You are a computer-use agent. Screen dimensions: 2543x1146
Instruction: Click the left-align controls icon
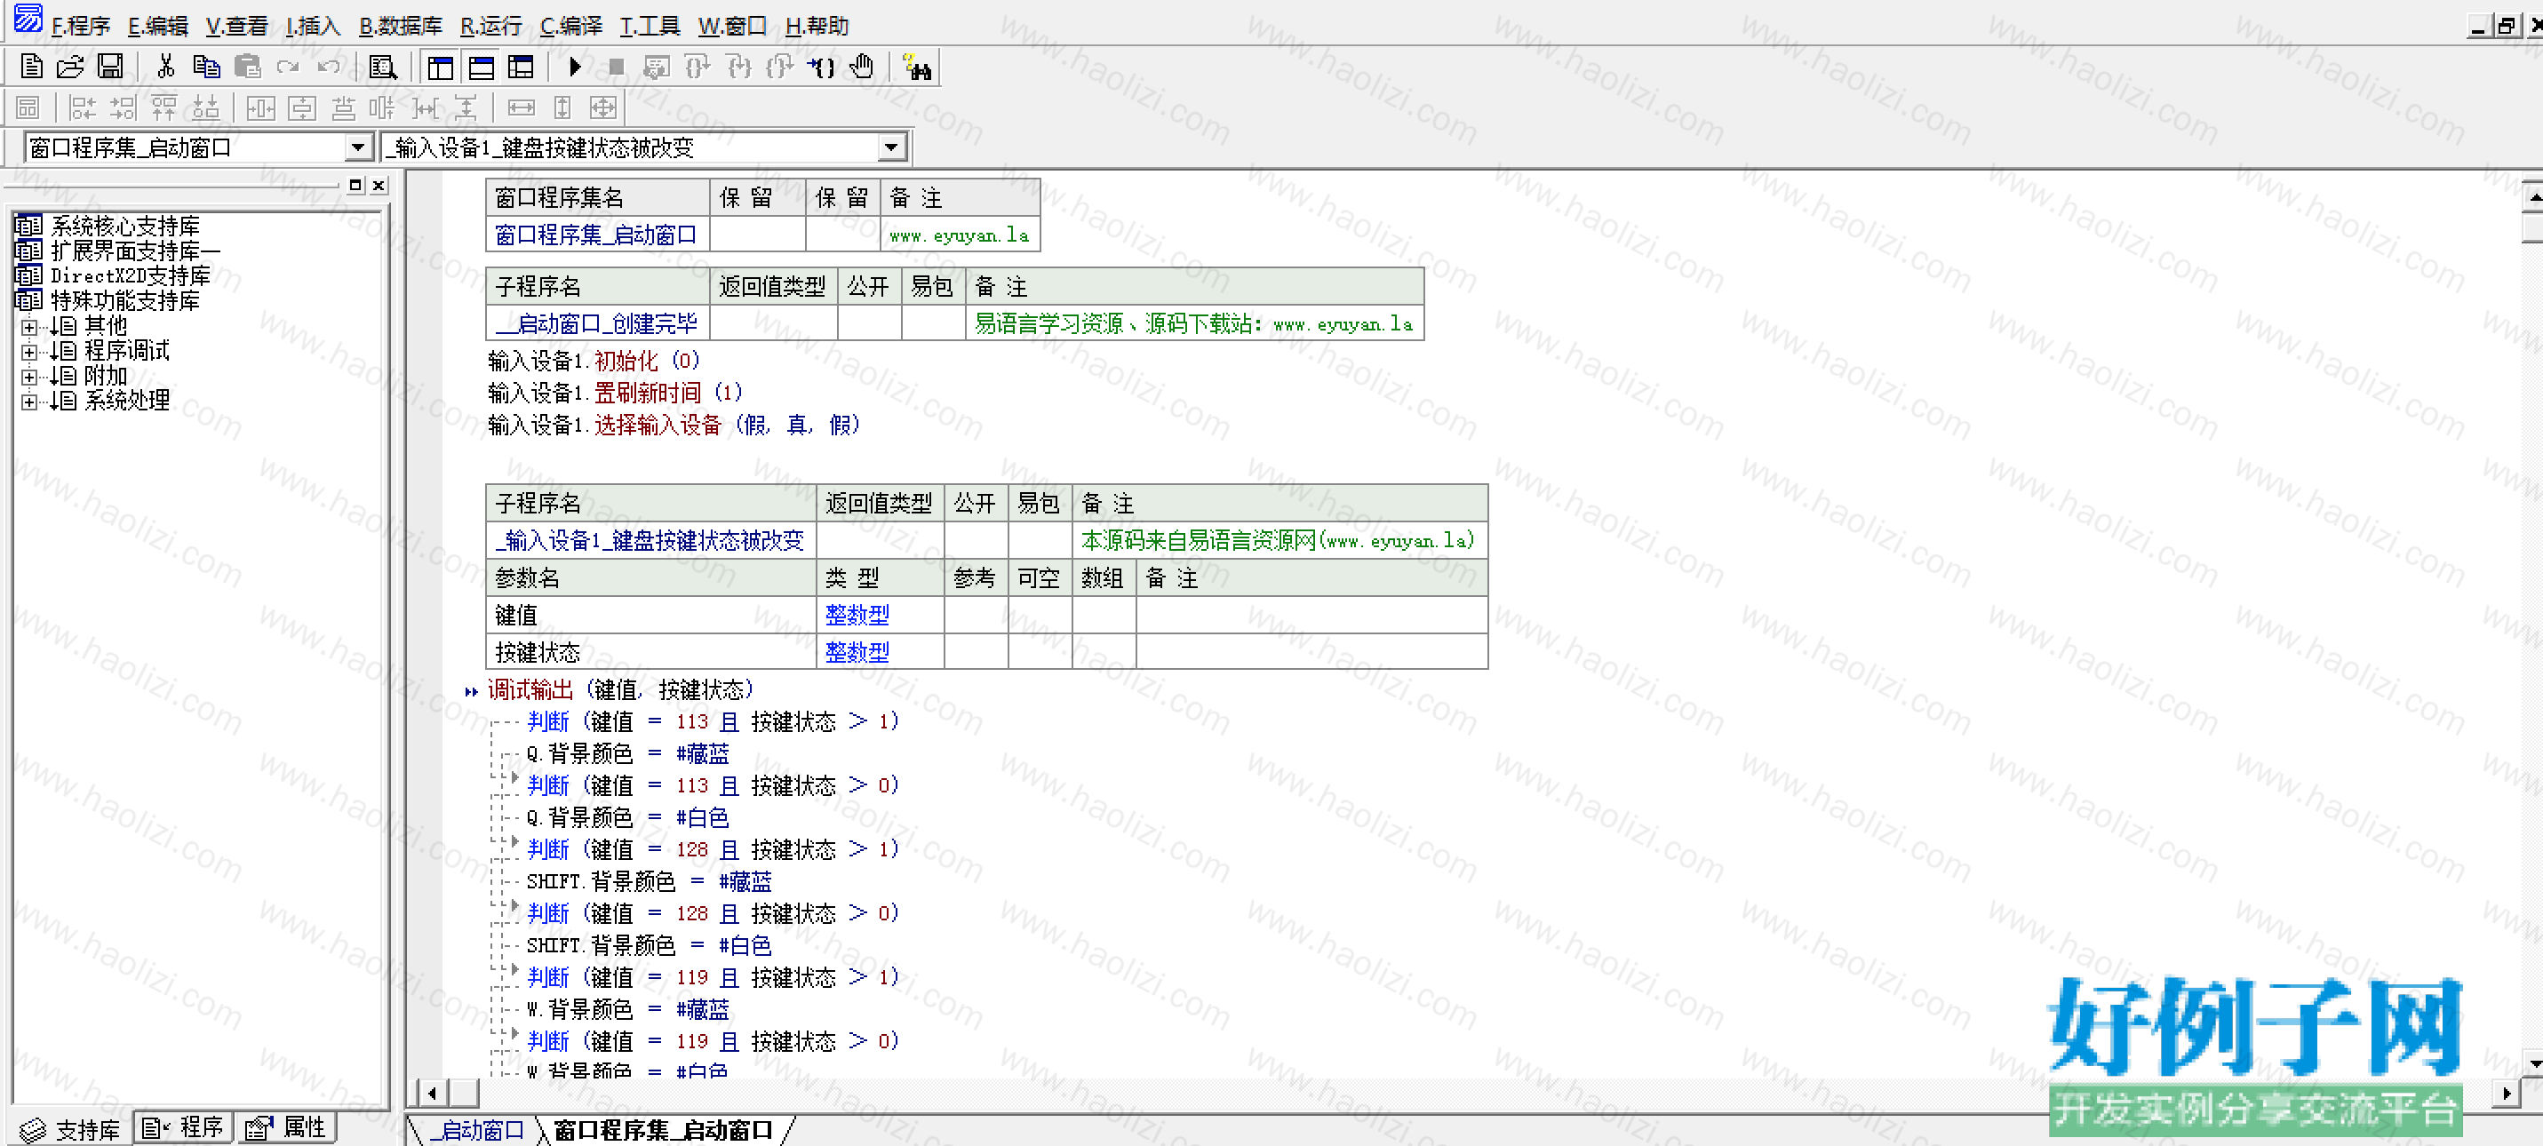click(83, 107)
